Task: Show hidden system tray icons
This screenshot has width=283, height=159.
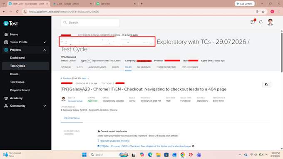Action: coord(240,155)
